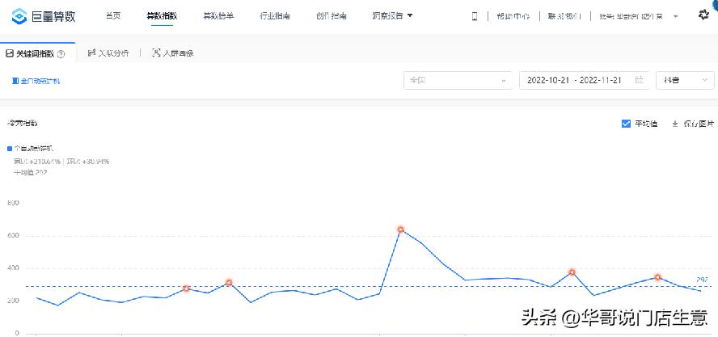Open the 全国 region dropdown
Viewport: 718px width, 337px height.
pos(458,80)
